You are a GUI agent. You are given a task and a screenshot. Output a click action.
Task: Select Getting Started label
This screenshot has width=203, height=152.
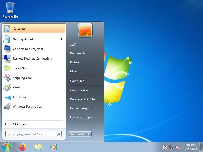[23, 39]
